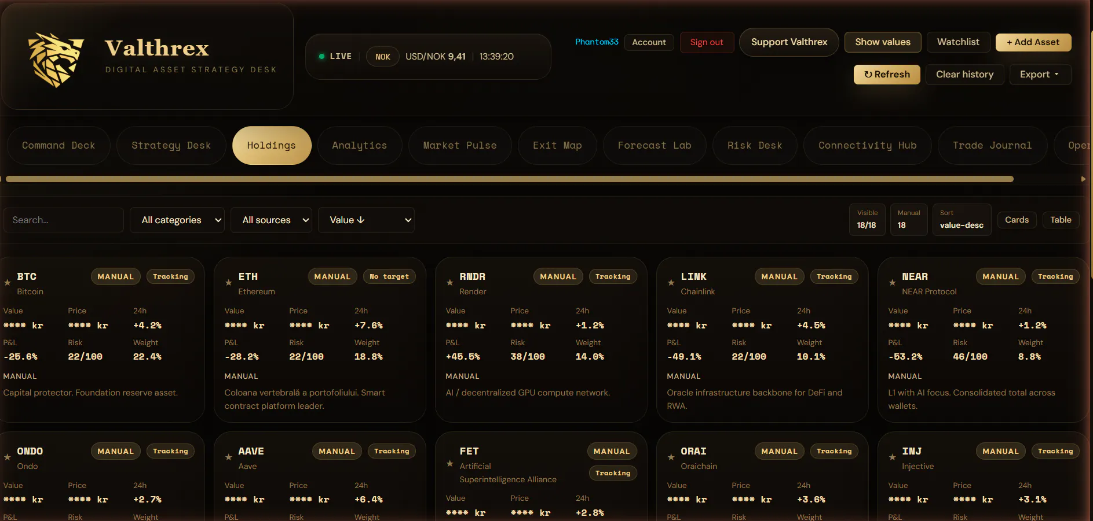
Task: Click LINK P&L value -49.1%
Action: pos(684,357)
